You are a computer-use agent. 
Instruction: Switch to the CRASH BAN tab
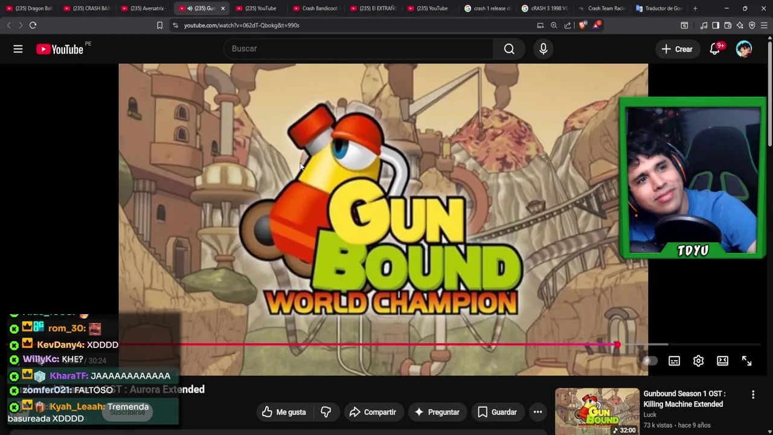click(x=87, y=8)
